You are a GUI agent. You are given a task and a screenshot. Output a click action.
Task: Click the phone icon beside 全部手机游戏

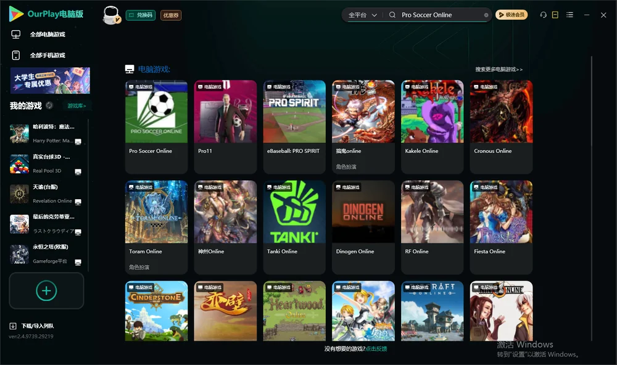tap(16, 55)
